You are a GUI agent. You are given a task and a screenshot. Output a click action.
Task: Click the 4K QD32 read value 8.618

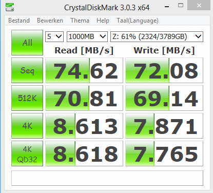[x=84, y=153]
